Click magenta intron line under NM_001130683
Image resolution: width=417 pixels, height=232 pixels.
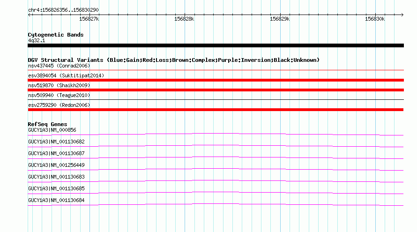pyautogui.click(x=216, y=181)
